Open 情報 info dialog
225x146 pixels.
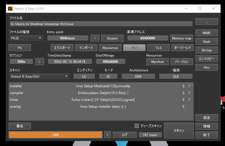pos(207,126)
